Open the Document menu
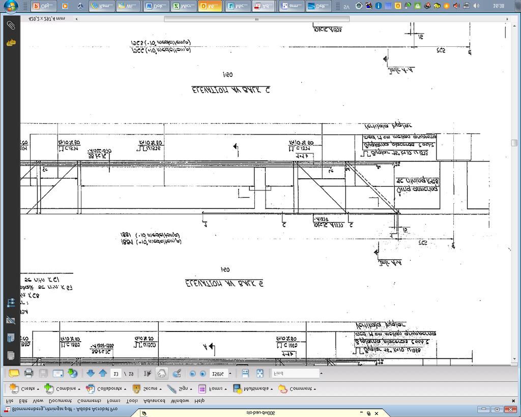This screenshot has width=521, height=417. click(60, 401)
